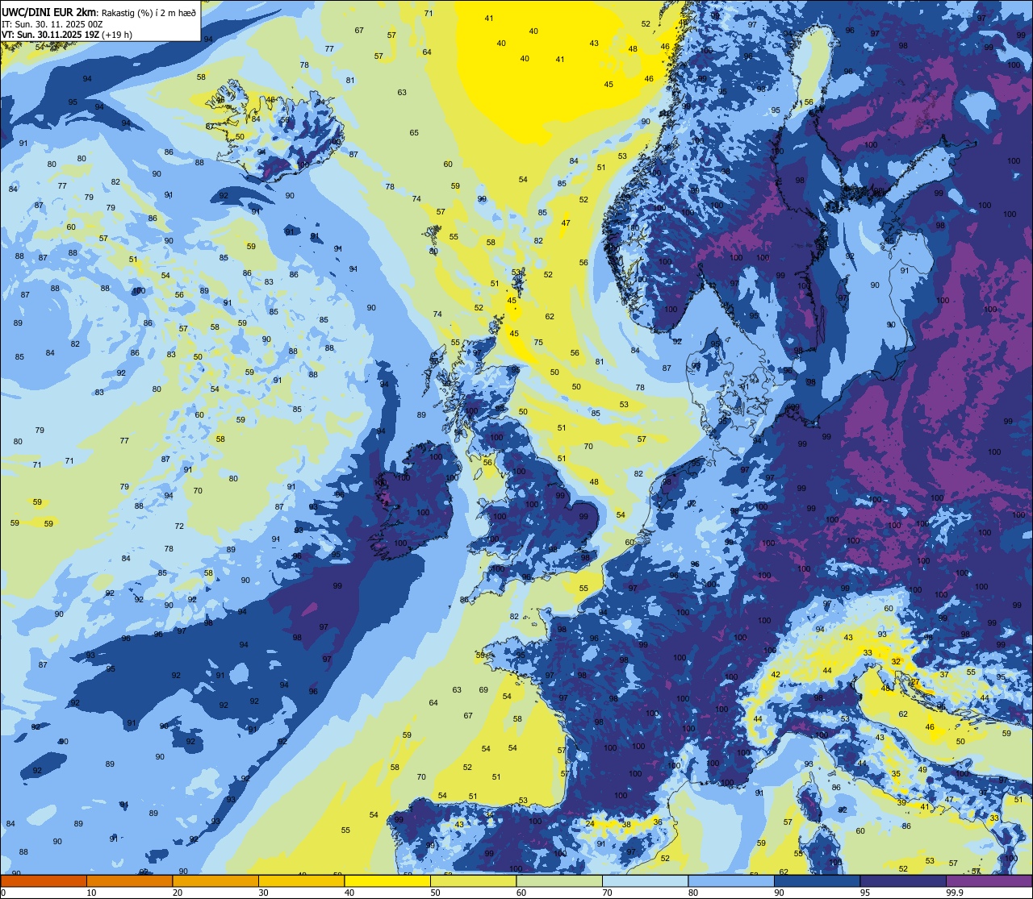Click the medium blue 90–95 legend swatch

pyautogui.click(x=817, y=880)
